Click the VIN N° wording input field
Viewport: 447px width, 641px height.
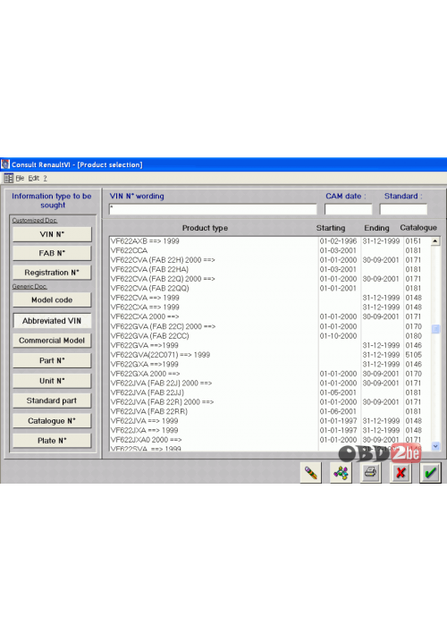pos(213,209)
